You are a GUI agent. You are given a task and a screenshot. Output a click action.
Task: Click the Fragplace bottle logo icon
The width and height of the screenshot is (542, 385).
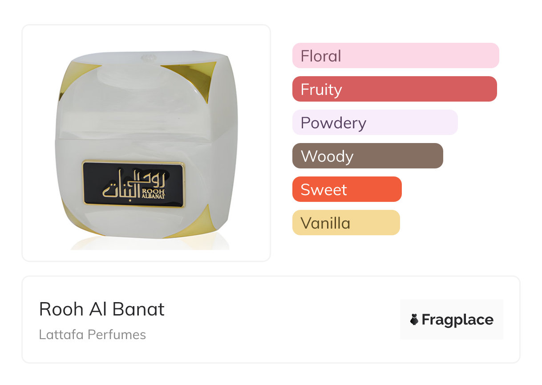point(414,319)
